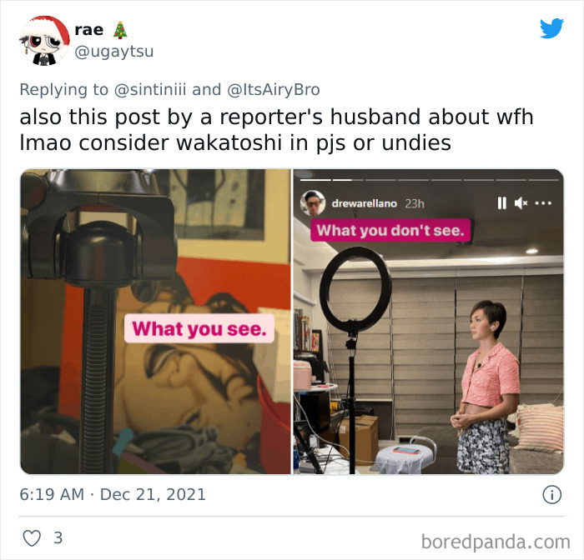
Task: Open the 'What you see.' left image
Action: click(155, 322)
